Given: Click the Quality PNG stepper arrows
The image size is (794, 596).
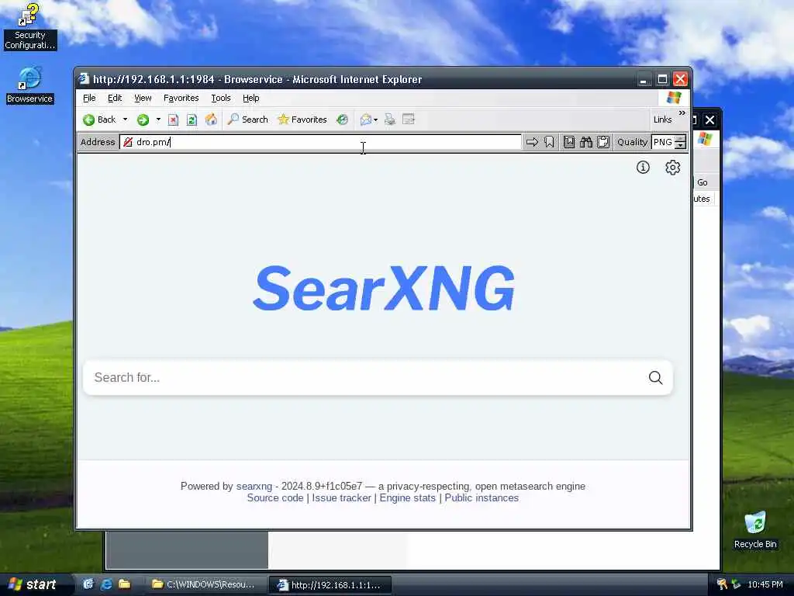Looking at the screenshot, I should pos(681,142).
